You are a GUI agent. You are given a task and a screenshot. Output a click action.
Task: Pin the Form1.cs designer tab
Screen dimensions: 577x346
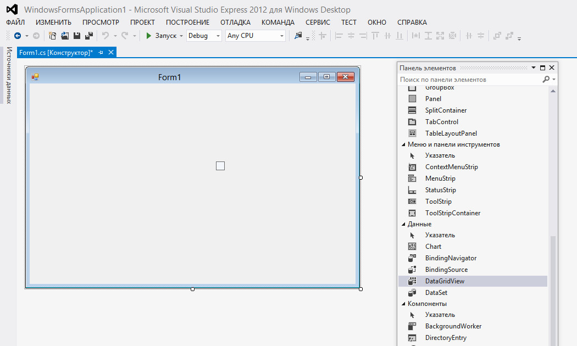point(101,53)
